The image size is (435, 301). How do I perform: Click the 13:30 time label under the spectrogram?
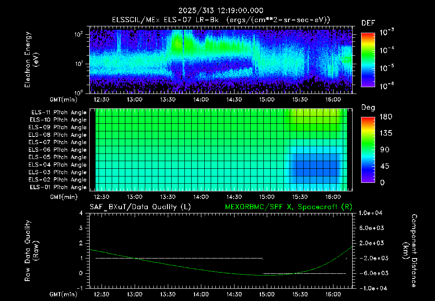pyautogui.click(x=168, y=99)
